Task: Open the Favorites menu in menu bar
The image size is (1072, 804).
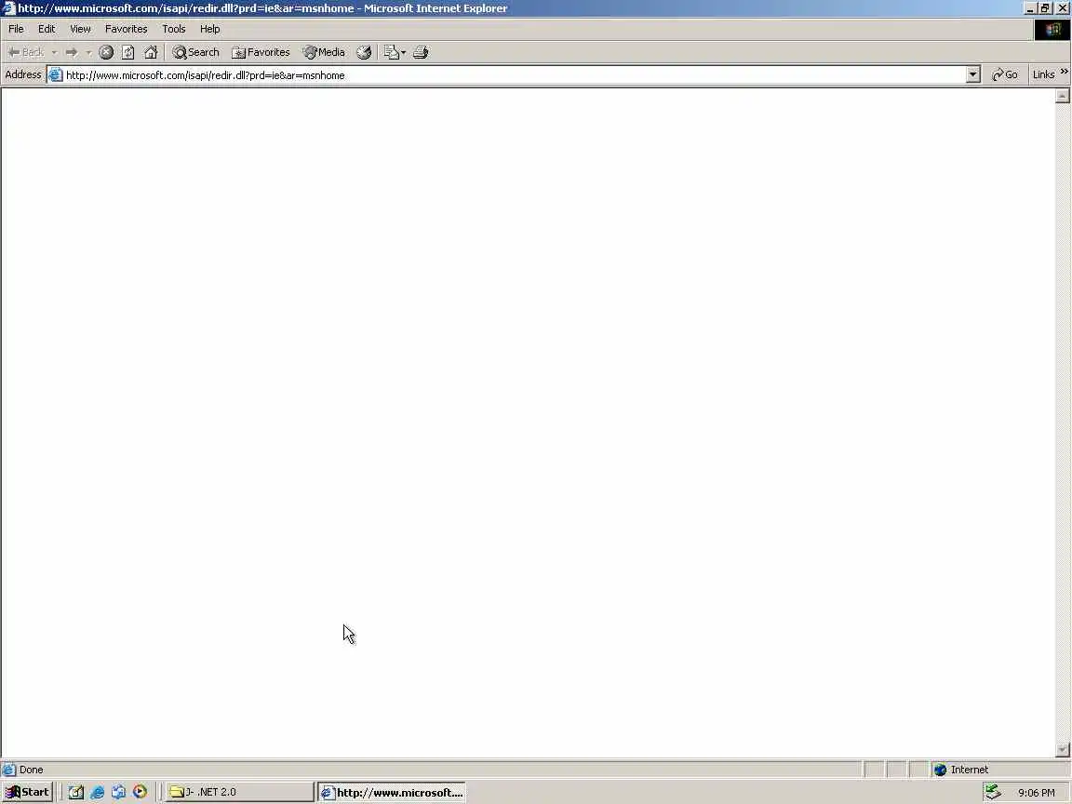Action: (126, 29)
